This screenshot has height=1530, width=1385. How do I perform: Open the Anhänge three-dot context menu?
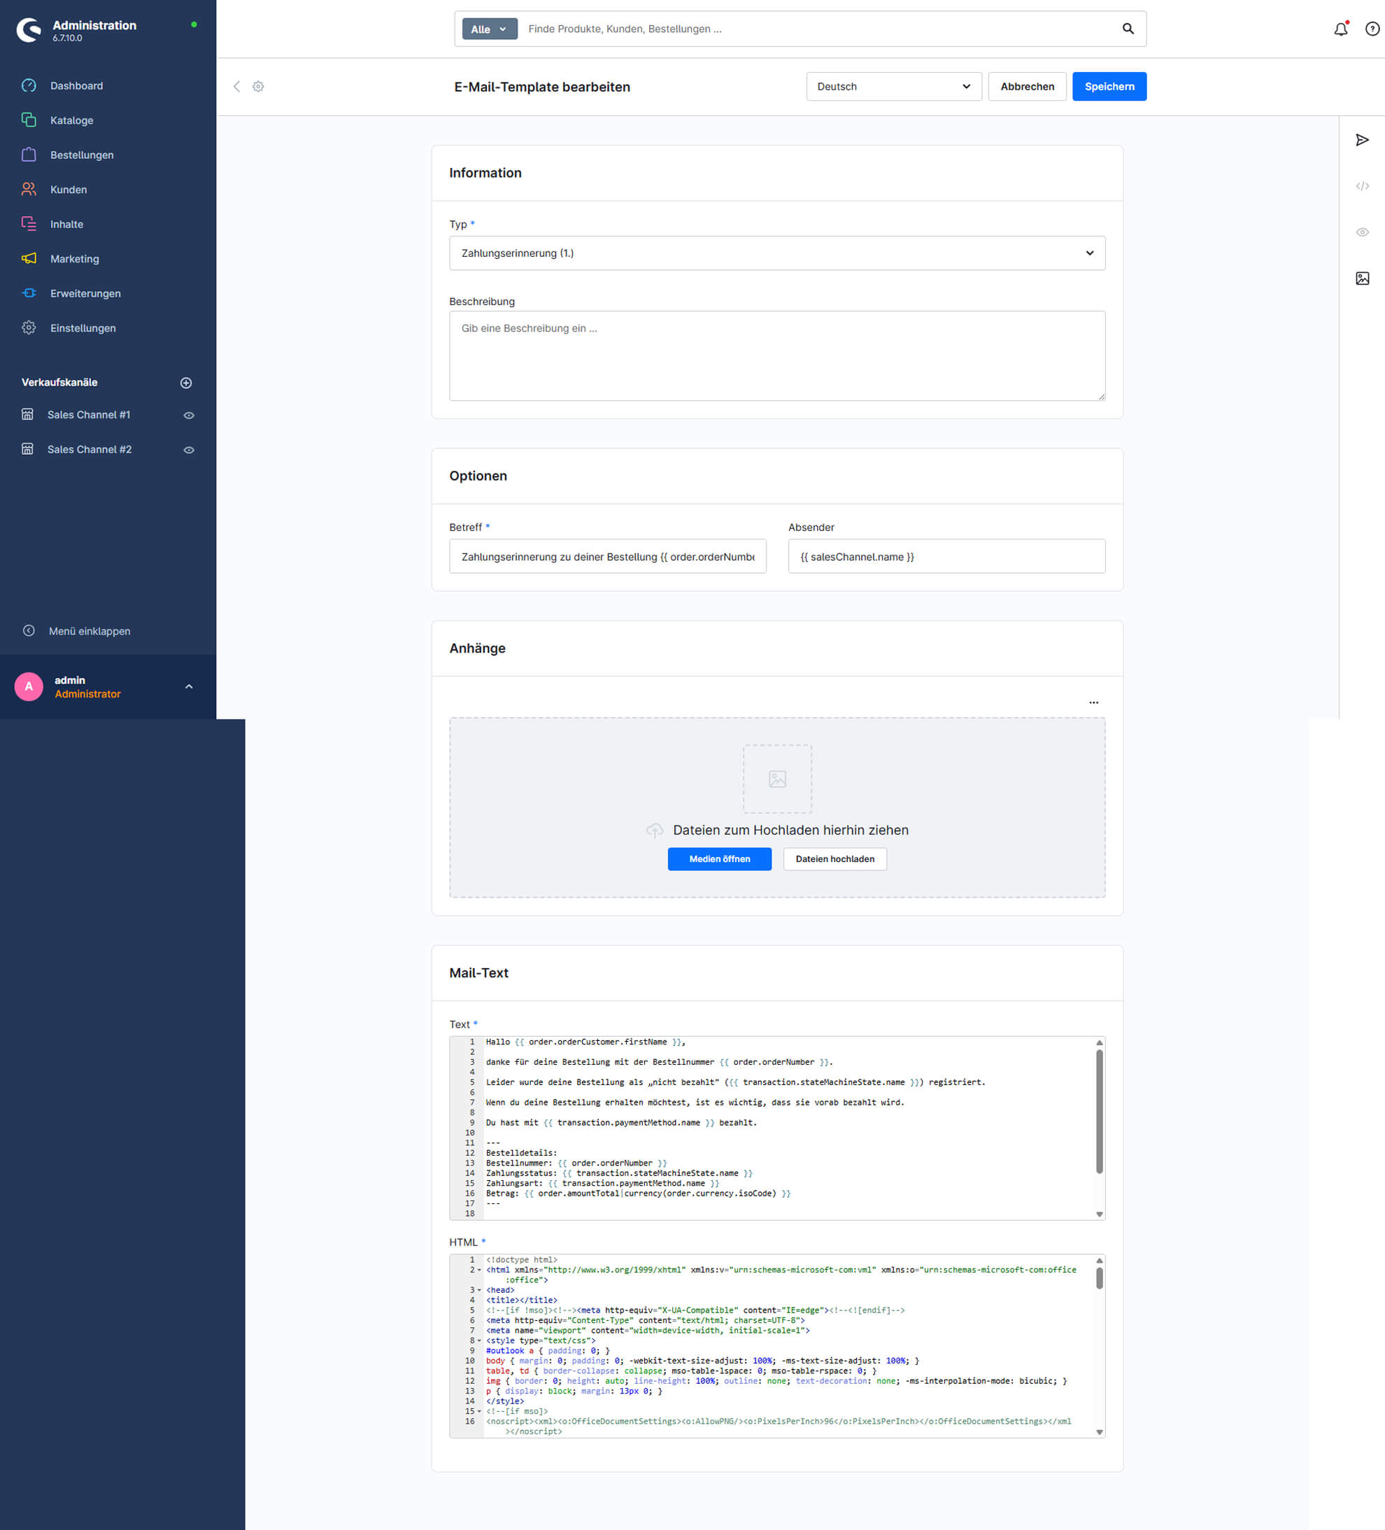[x=1093, y=702]
